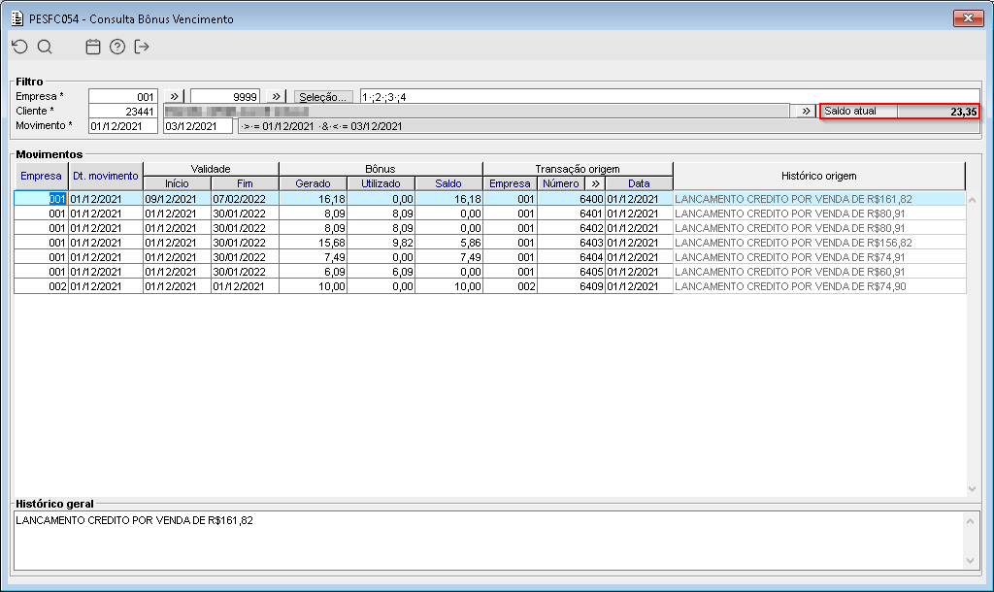Click history text for sale of R$156,82

794,243
